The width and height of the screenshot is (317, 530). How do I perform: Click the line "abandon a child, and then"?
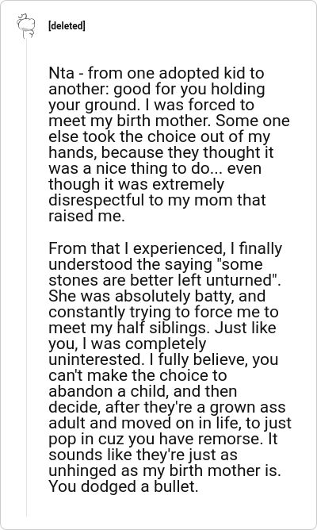[x=143, y=391]
